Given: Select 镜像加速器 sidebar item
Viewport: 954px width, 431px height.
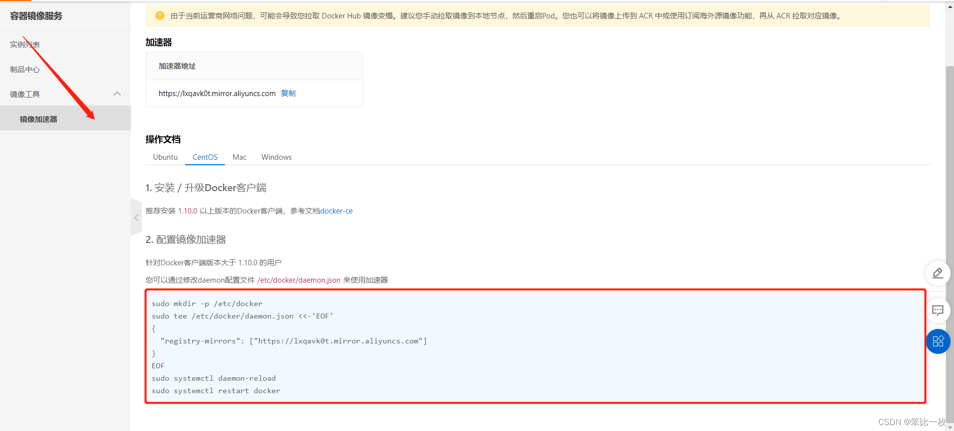Looking at the screenshot, I should 65,119.
